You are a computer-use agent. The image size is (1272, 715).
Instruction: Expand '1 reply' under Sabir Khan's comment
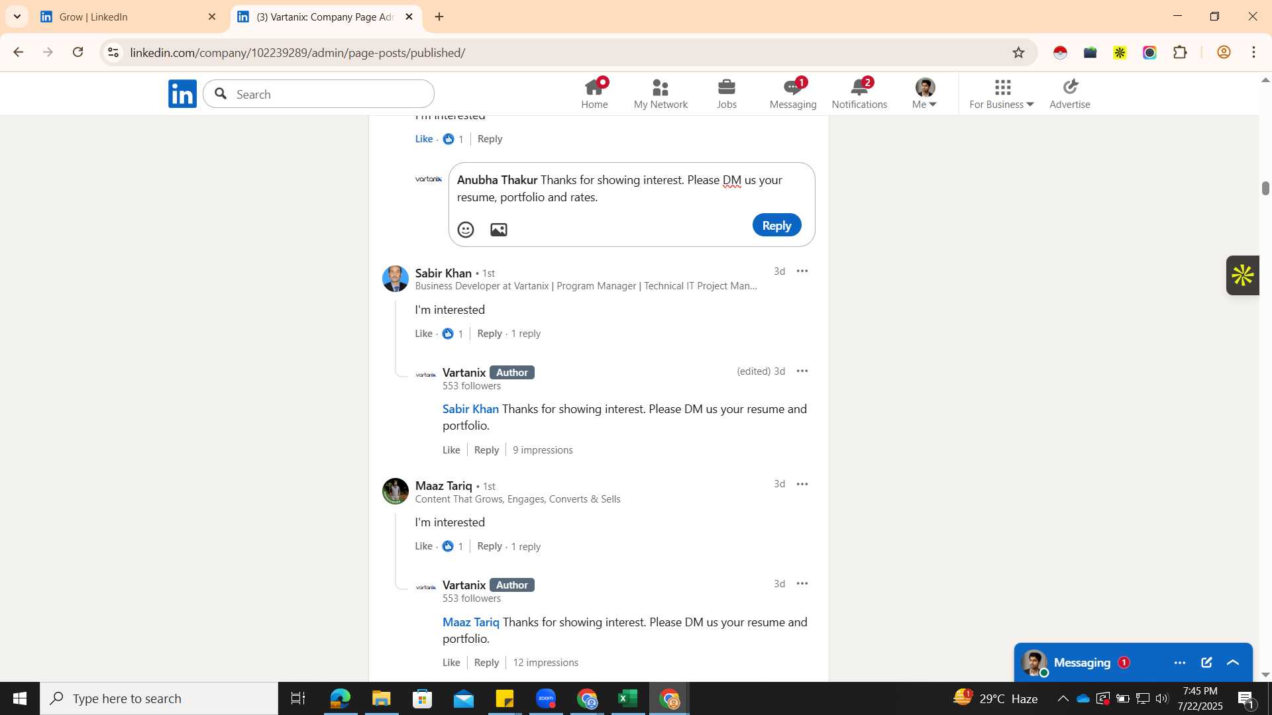(x=526, y=334)
